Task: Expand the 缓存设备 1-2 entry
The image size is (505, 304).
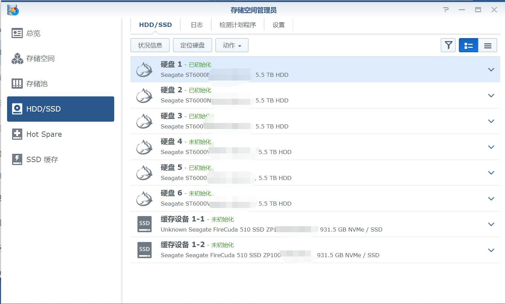Action: (491, 250)
